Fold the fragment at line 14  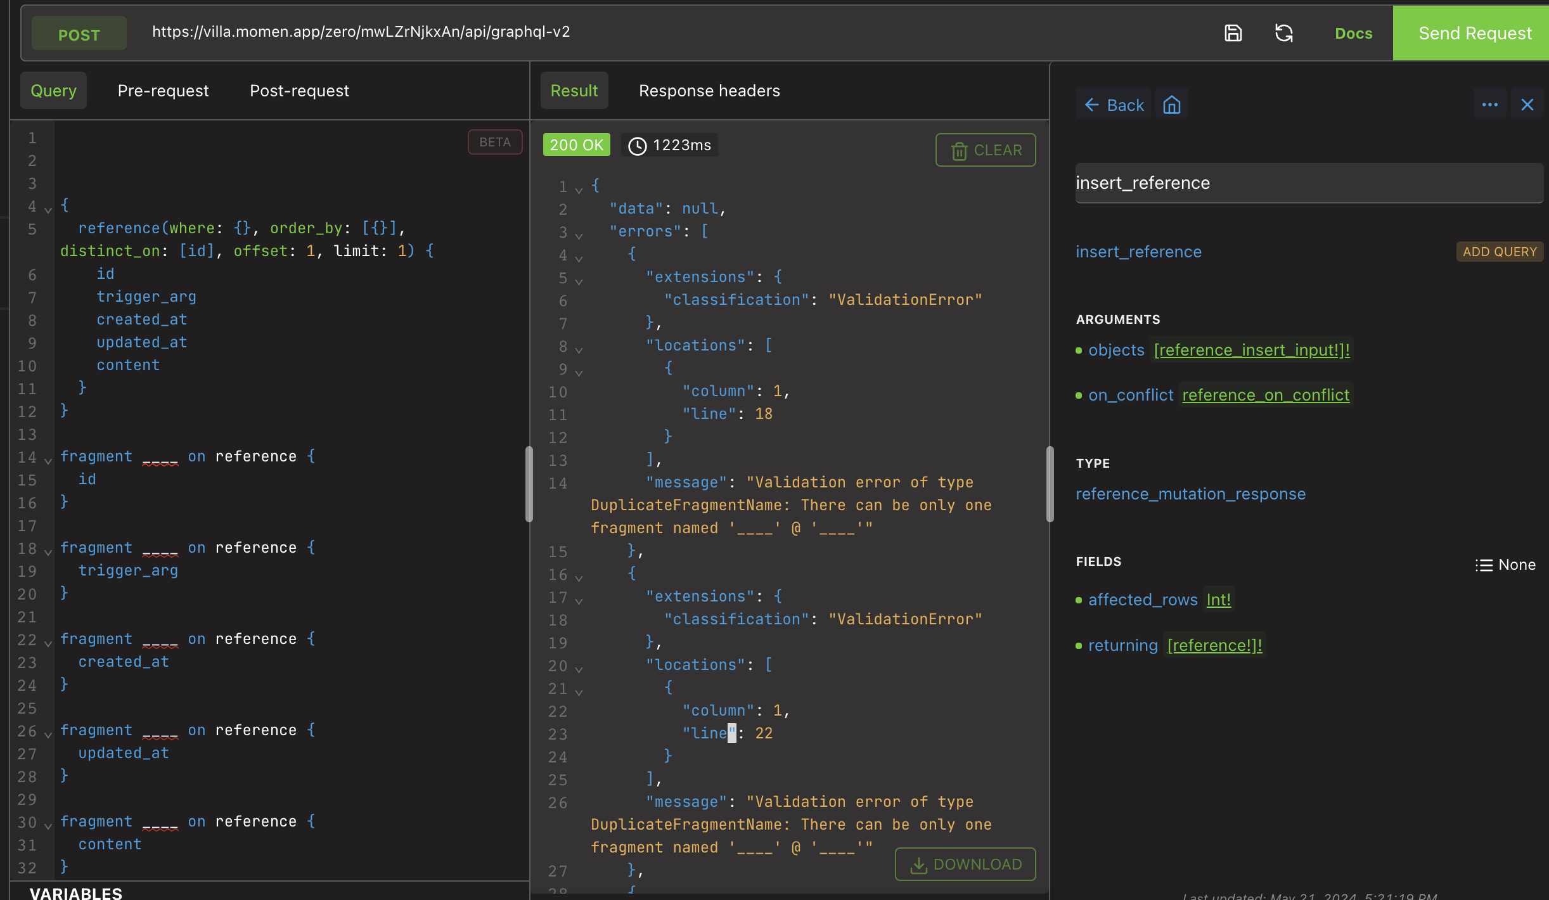click(x=48, y=460)
